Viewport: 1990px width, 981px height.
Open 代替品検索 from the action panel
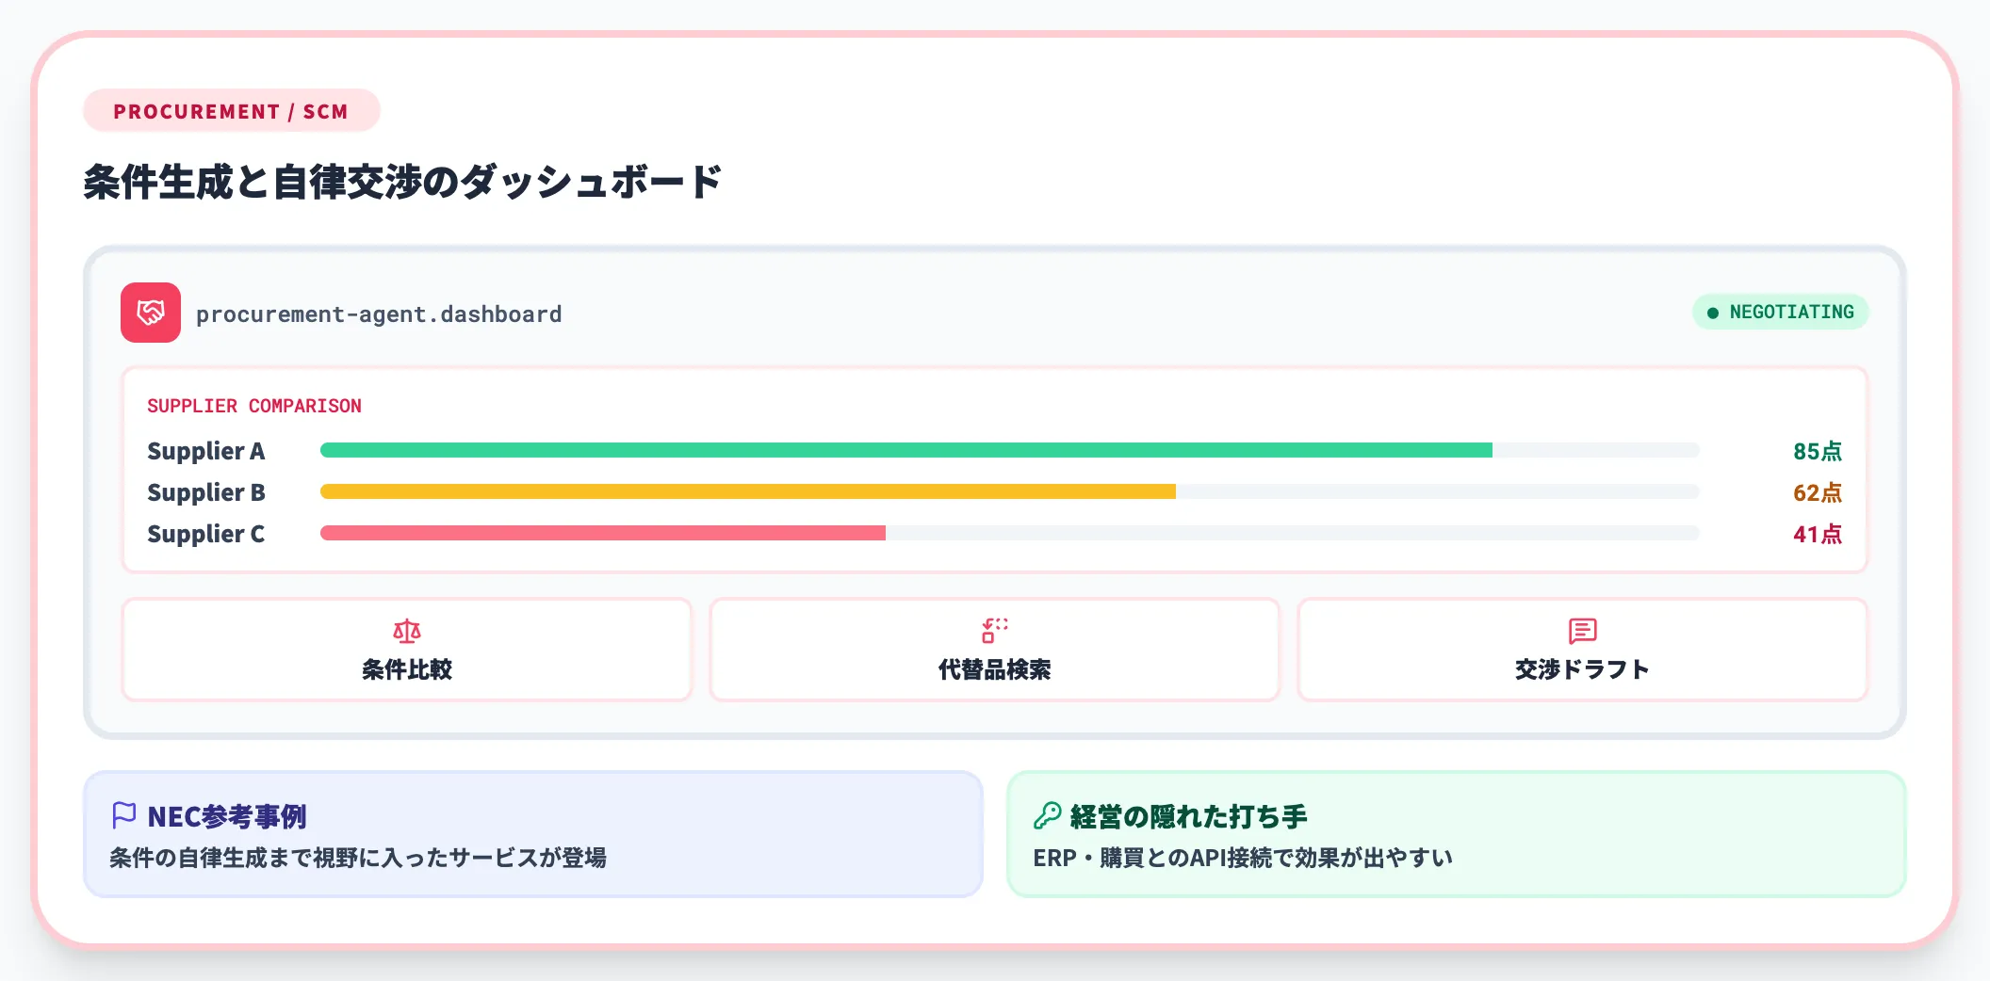(995, 650)
